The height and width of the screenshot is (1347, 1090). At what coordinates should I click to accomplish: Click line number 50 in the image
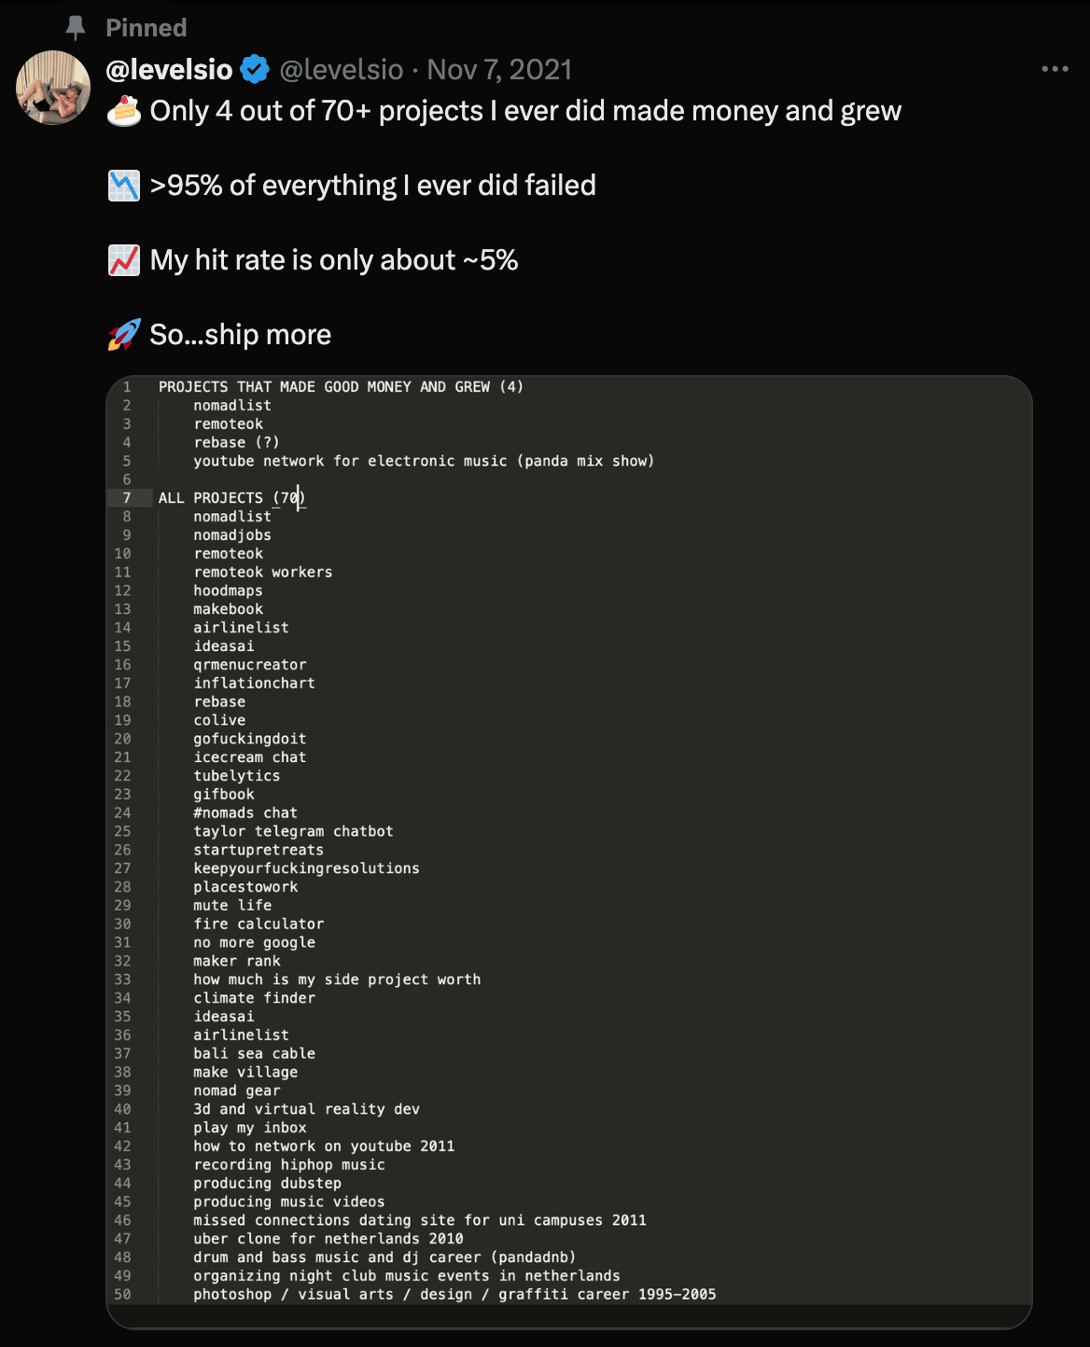122,1295
